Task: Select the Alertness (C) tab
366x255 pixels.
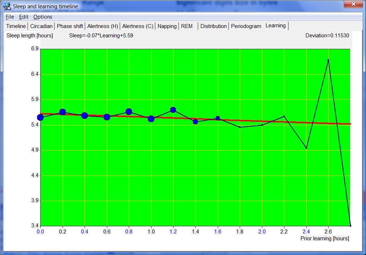Action: click(x=137, y=26)
